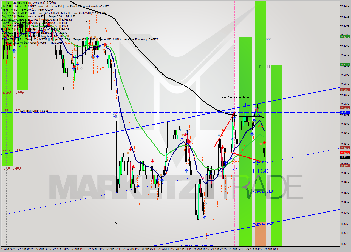Select the 'correction 61.8' label
The width and height of the screenshot is (351, 252).
tap(263, 191)
